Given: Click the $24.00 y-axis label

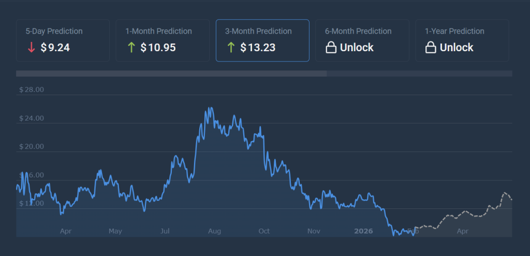Looking at the screenshot, I should pyautogui.click(x=32, y=118).
